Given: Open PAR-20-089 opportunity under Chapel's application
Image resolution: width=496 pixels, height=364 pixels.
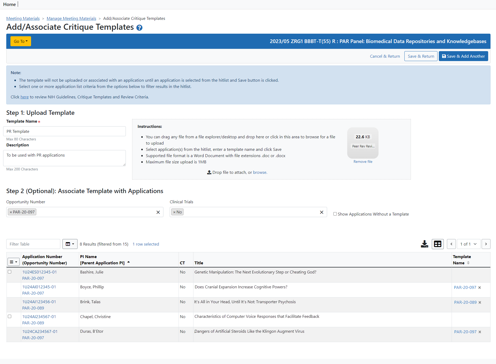Looking at the screenshot, I should point(33,323).
